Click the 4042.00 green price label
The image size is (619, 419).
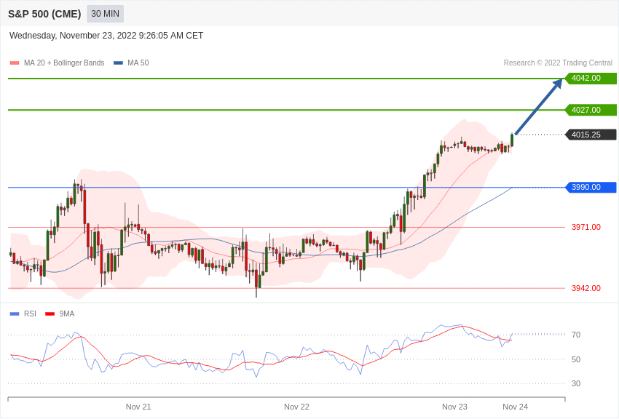[x=591, y=78]
